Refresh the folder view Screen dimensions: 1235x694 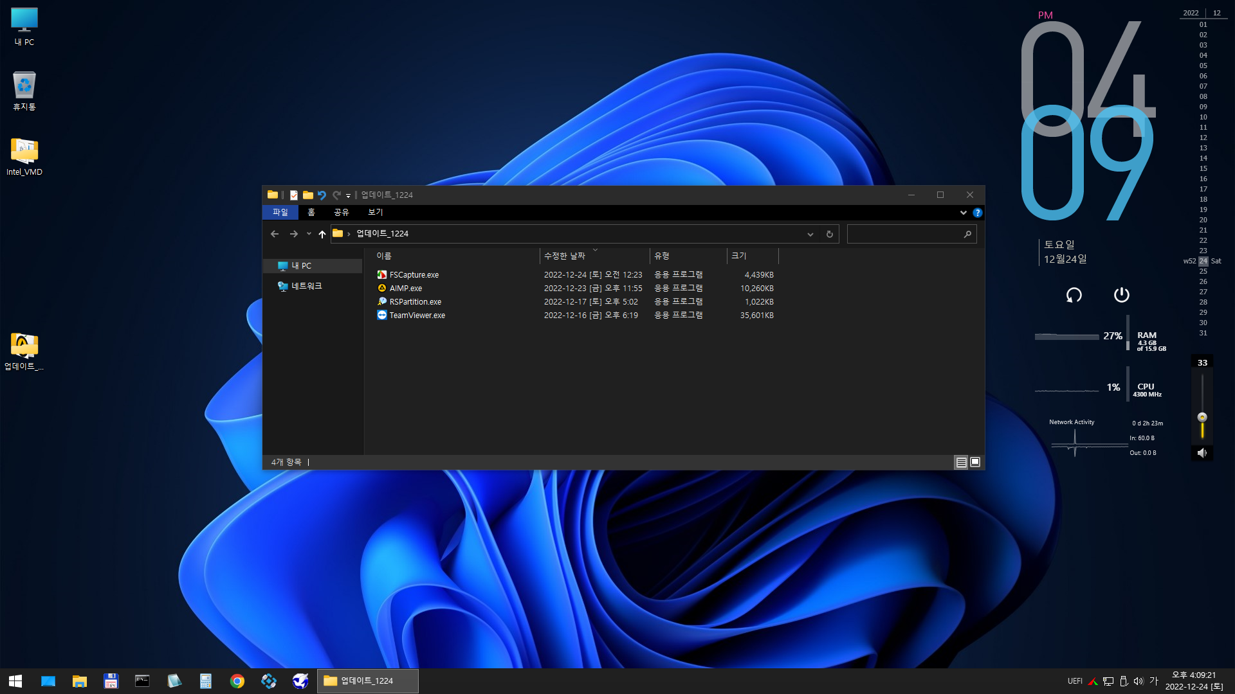[830, 235]
